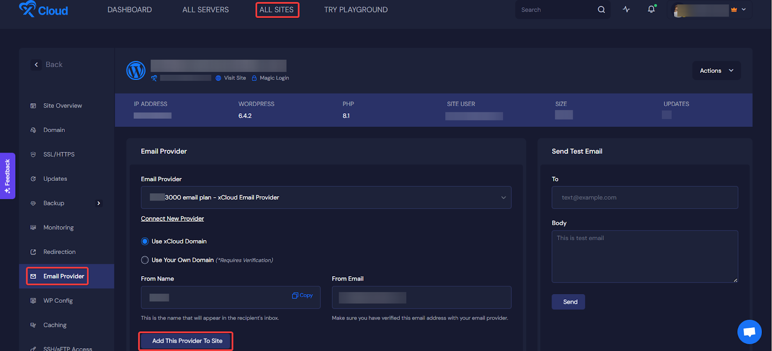Open the Email Provider dropdown
The image size is (772, 351).
(326, 198)
